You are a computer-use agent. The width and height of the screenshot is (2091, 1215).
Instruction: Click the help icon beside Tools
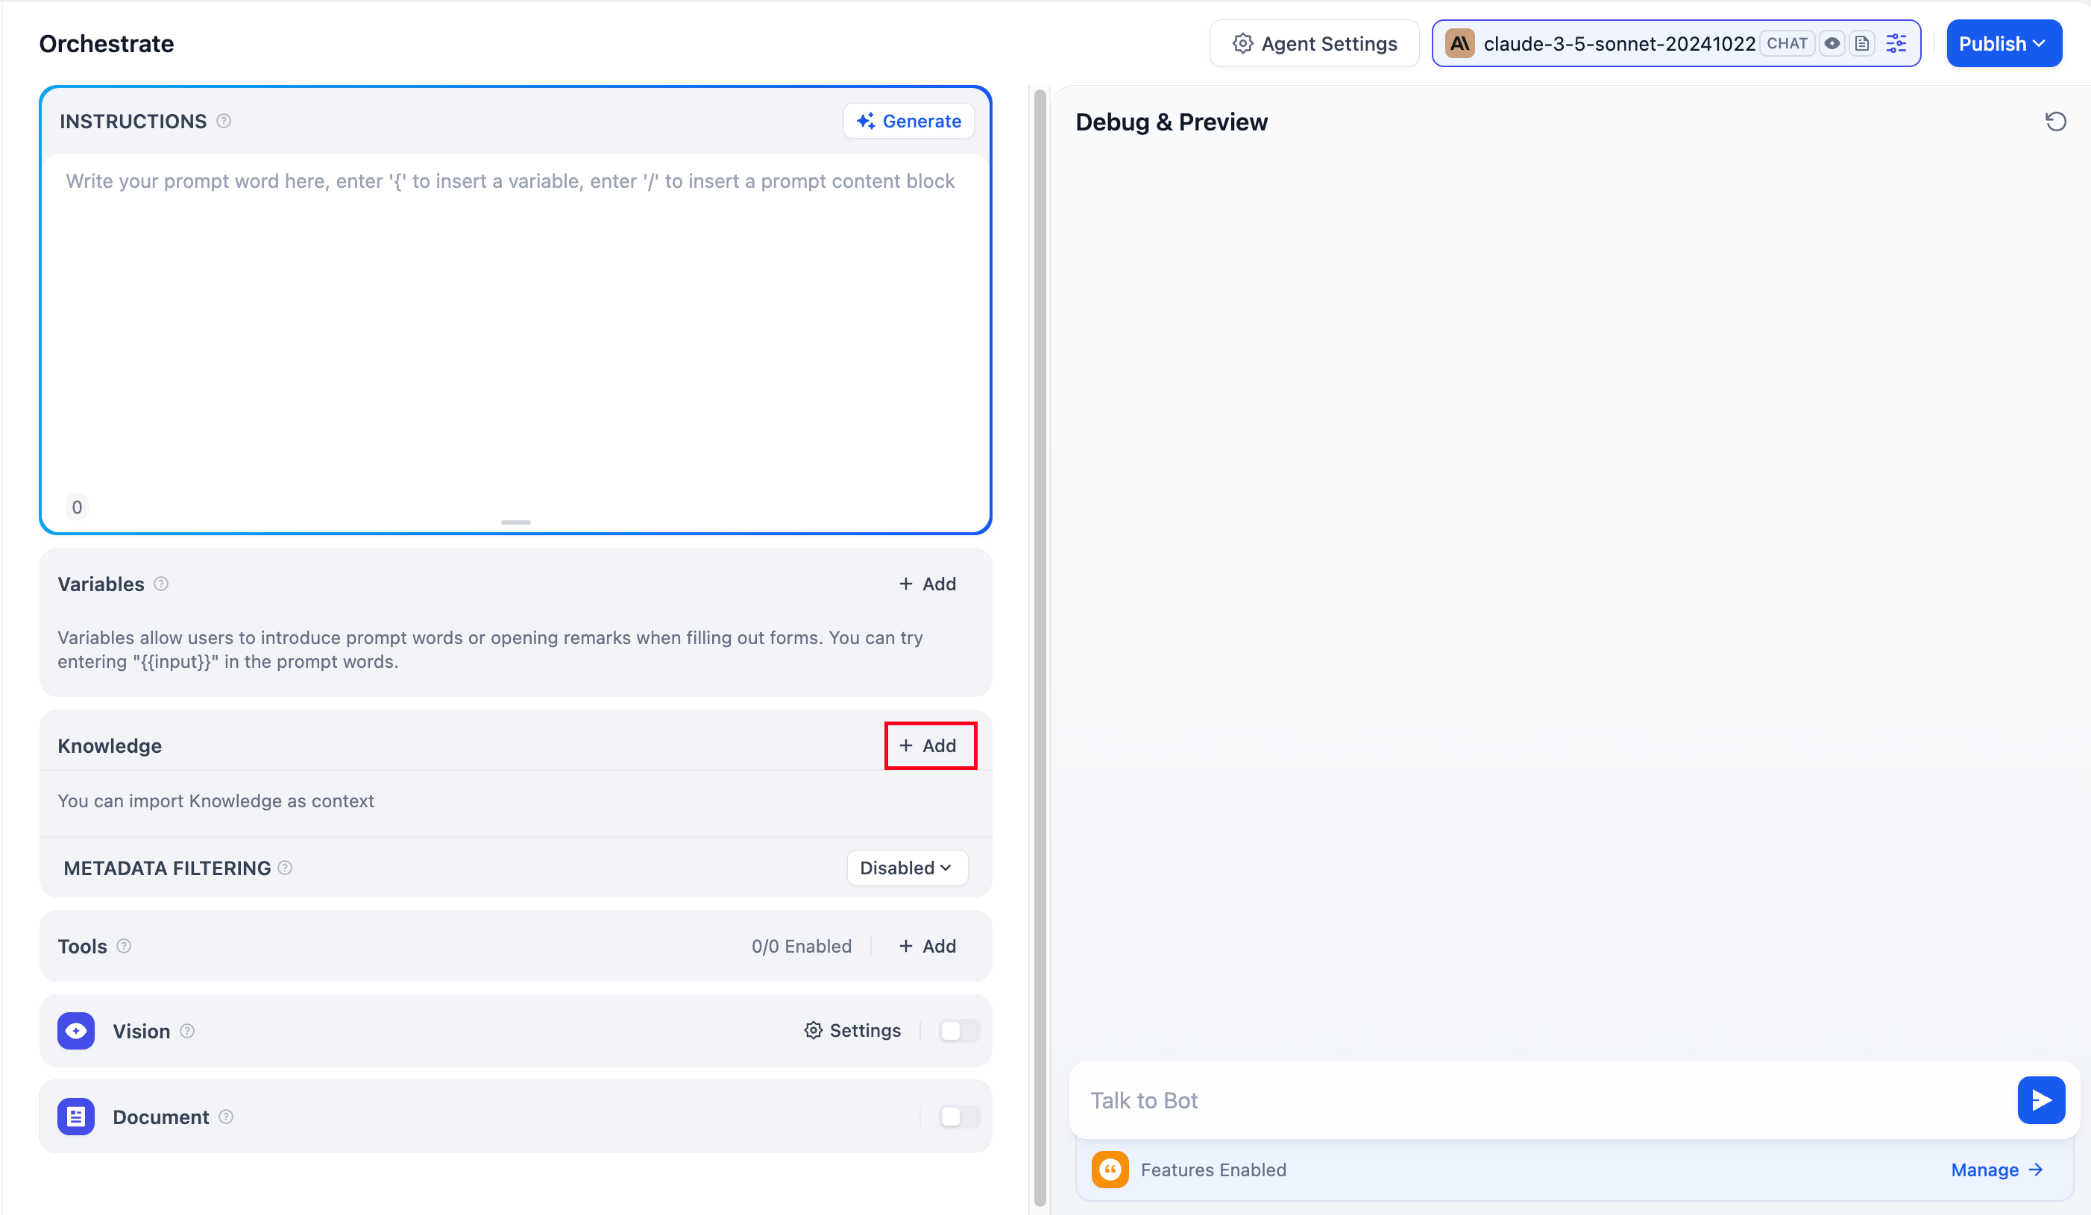point(125,947)
